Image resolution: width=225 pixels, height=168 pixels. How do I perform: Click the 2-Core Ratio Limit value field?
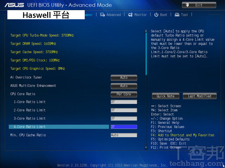(x=124, y=110)
